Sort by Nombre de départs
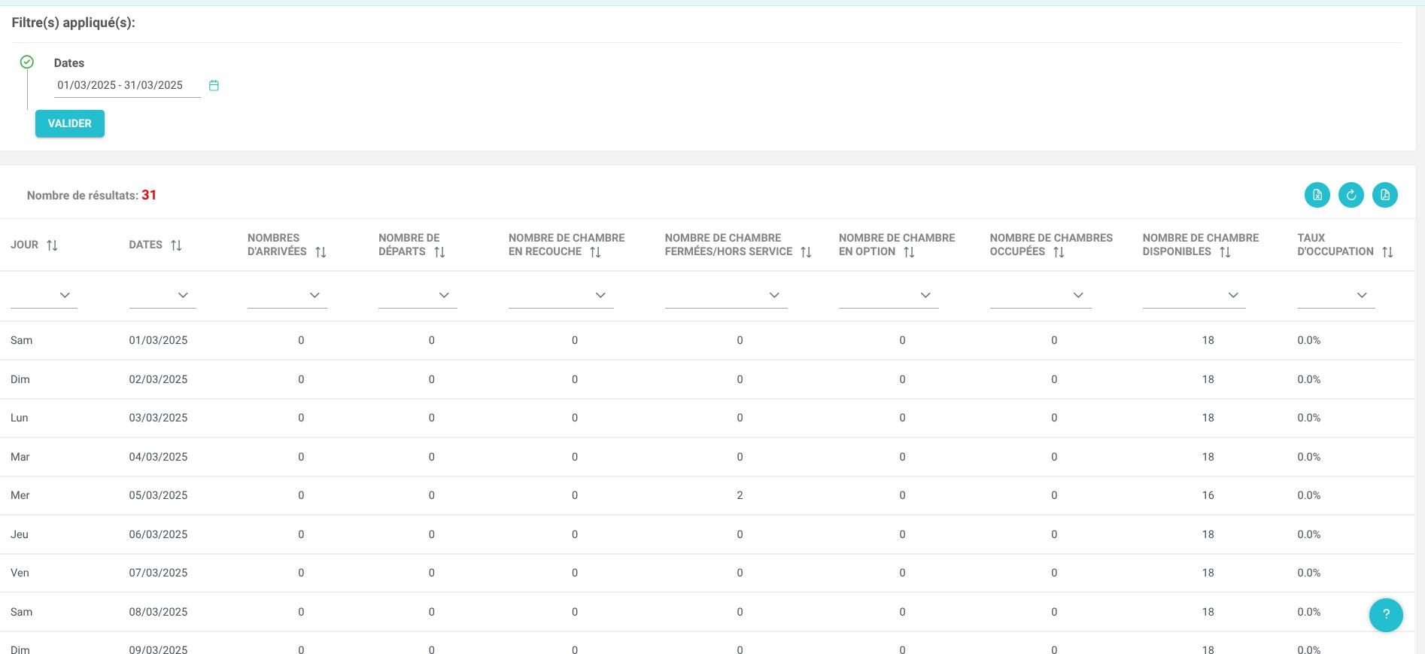The height and width of the screenshot is (654, 1425). [439, 252]
